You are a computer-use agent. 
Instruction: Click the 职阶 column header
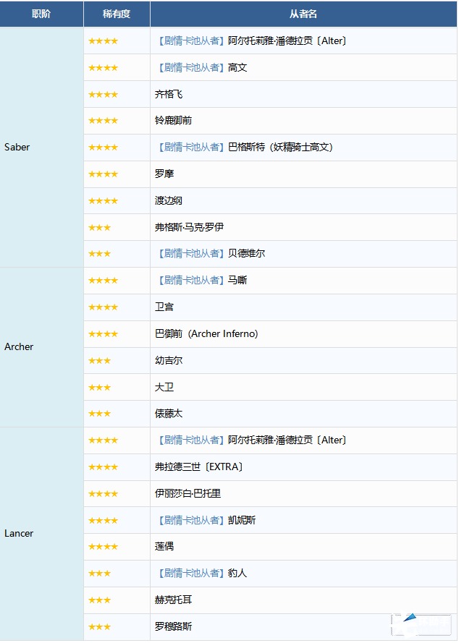click(41, 14)
